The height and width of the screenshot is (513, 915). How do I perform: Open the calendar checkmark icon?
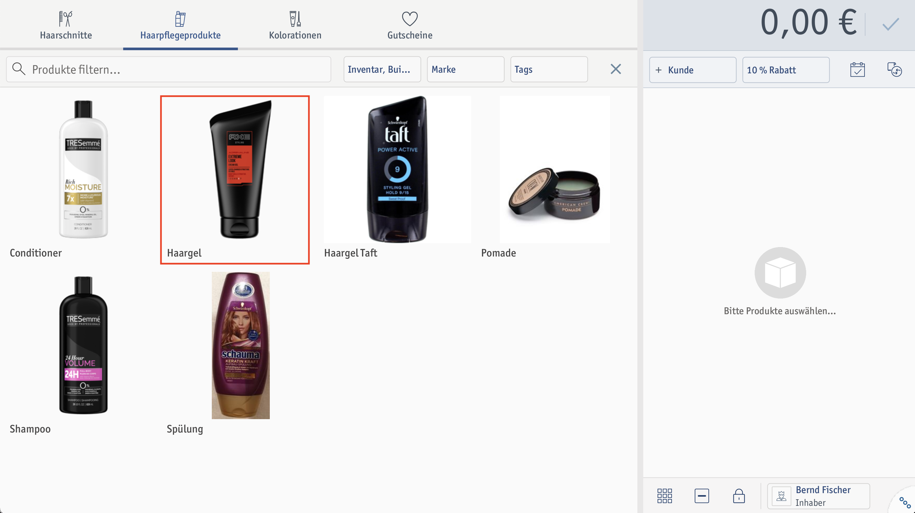[x=857, y=70]
